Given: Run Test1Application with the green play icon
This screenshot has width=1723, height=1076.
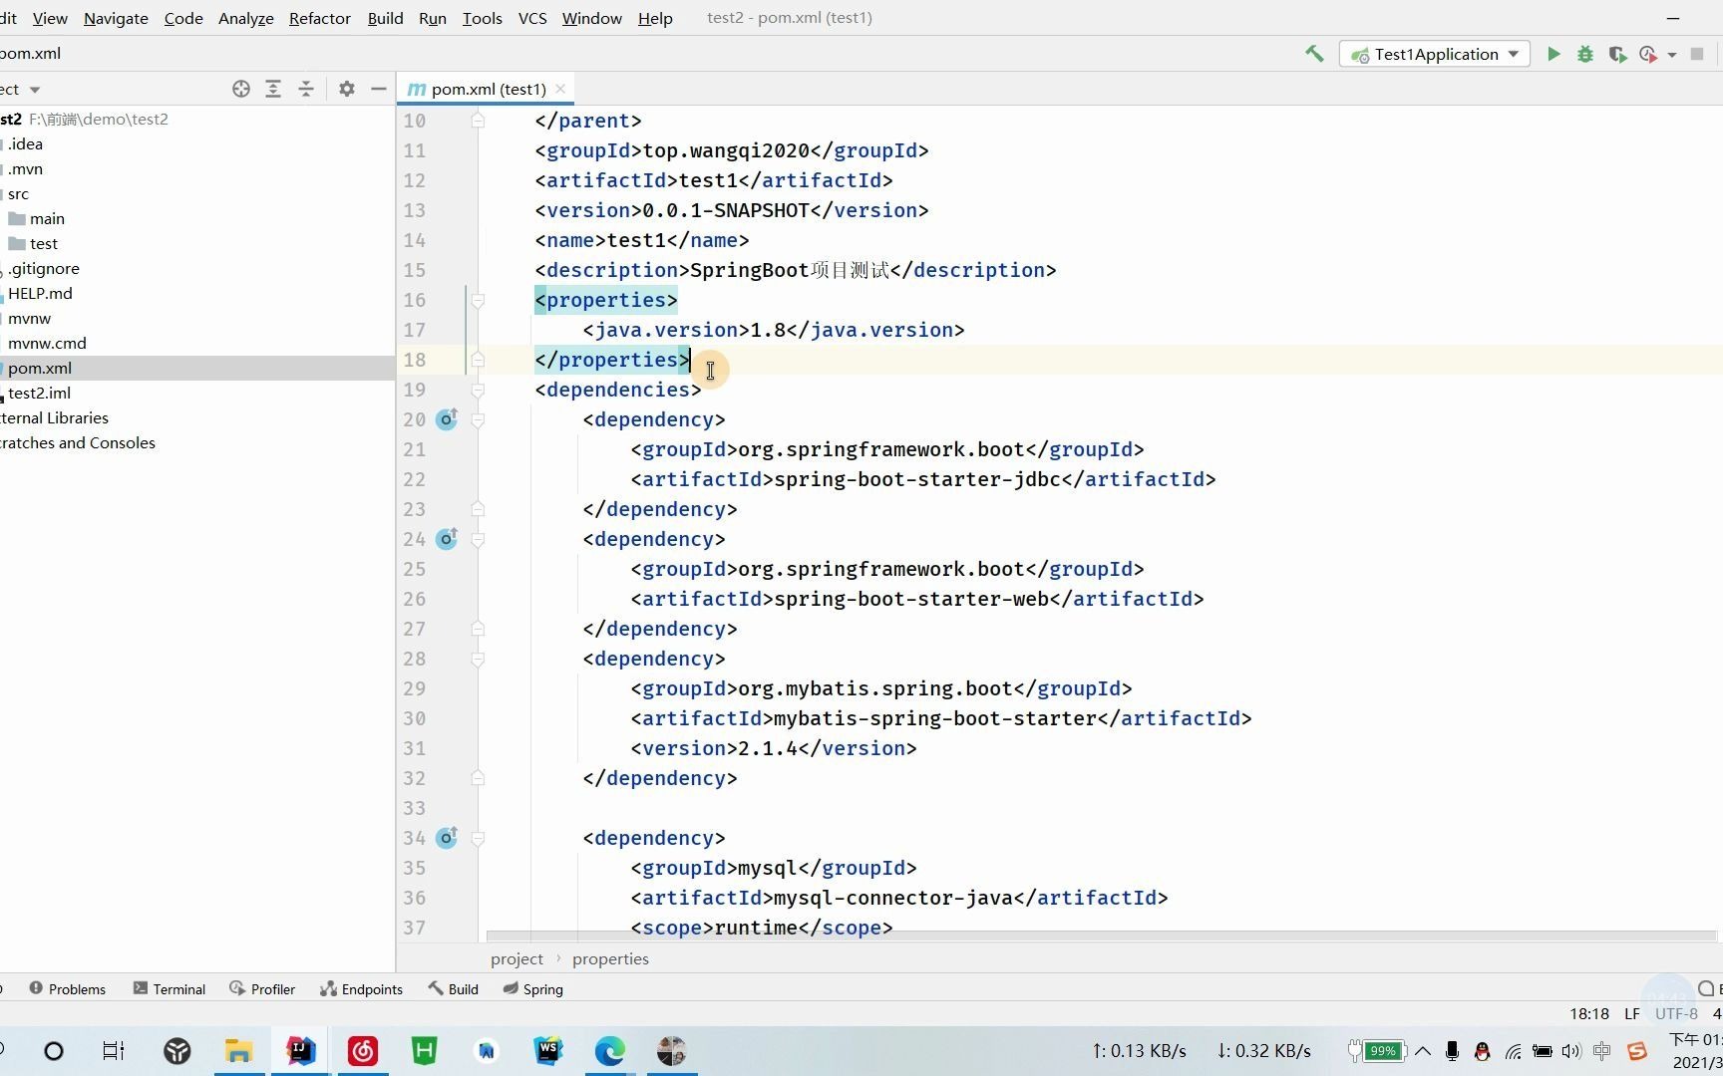Looking at the screenshot, I should pyautogui.click(x=1552, y=54).
